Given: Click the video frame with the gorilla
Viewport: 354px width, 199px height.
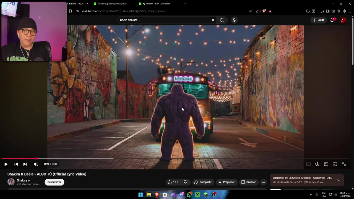Looking at the screenshot, I should 175,97.
